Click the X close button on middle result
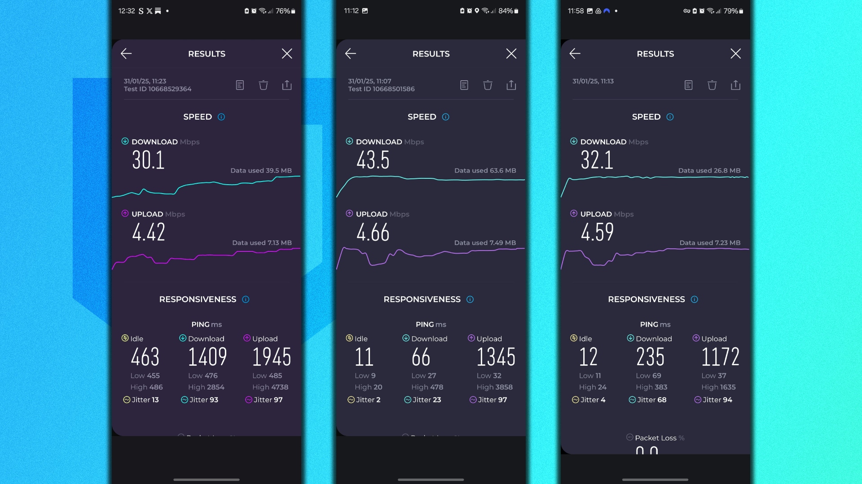 point(510,54)
